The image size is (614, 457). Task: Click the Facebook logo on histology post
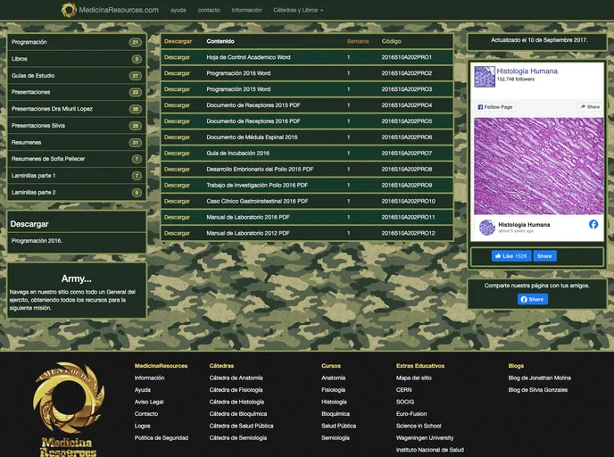point(593,224)
